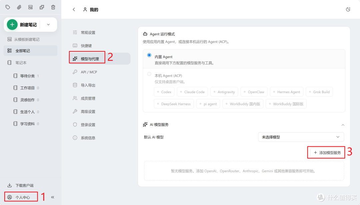360x205 pixels.
Task: Choose the Grok Build chip
Action: (x=319, y=92)
